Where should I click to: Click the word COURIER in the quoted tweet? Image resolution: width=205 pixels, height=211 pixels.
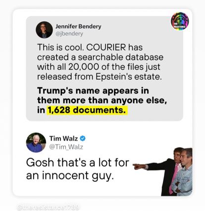click(x=106, y=48)
